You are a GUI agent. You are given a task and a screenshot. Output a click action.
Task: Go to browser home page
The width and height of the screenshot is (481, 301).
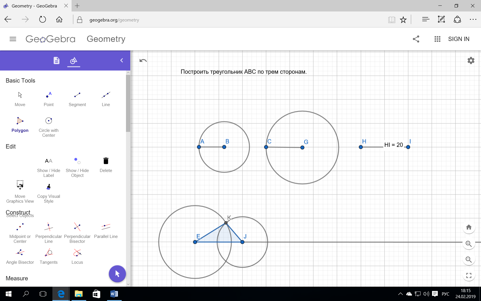59,19
